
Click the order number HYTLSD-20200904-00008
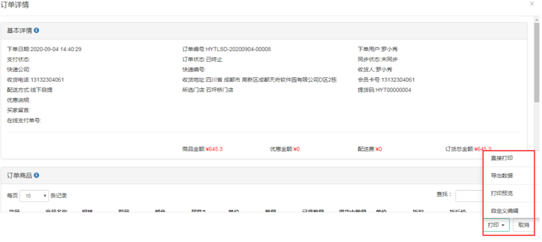coord(238,49)
